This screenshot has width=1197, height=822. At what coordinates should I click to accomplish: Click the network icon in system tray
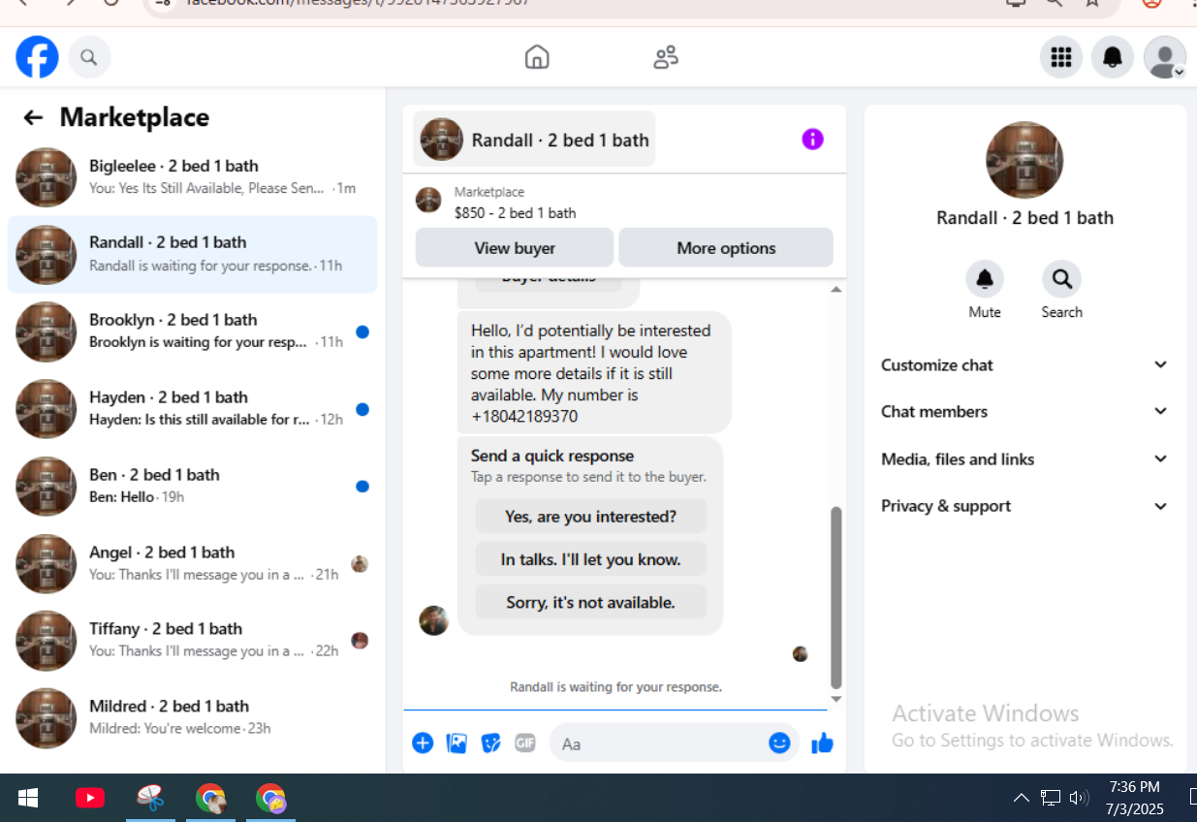coord(1051,798)
